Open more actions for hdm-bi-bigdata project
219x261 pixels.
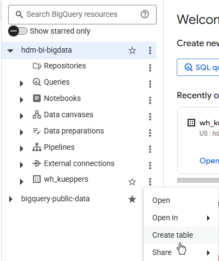coord(150,50)
